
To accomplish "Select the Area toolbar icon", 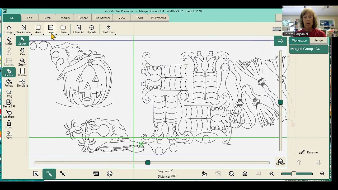I will (38, 29).
